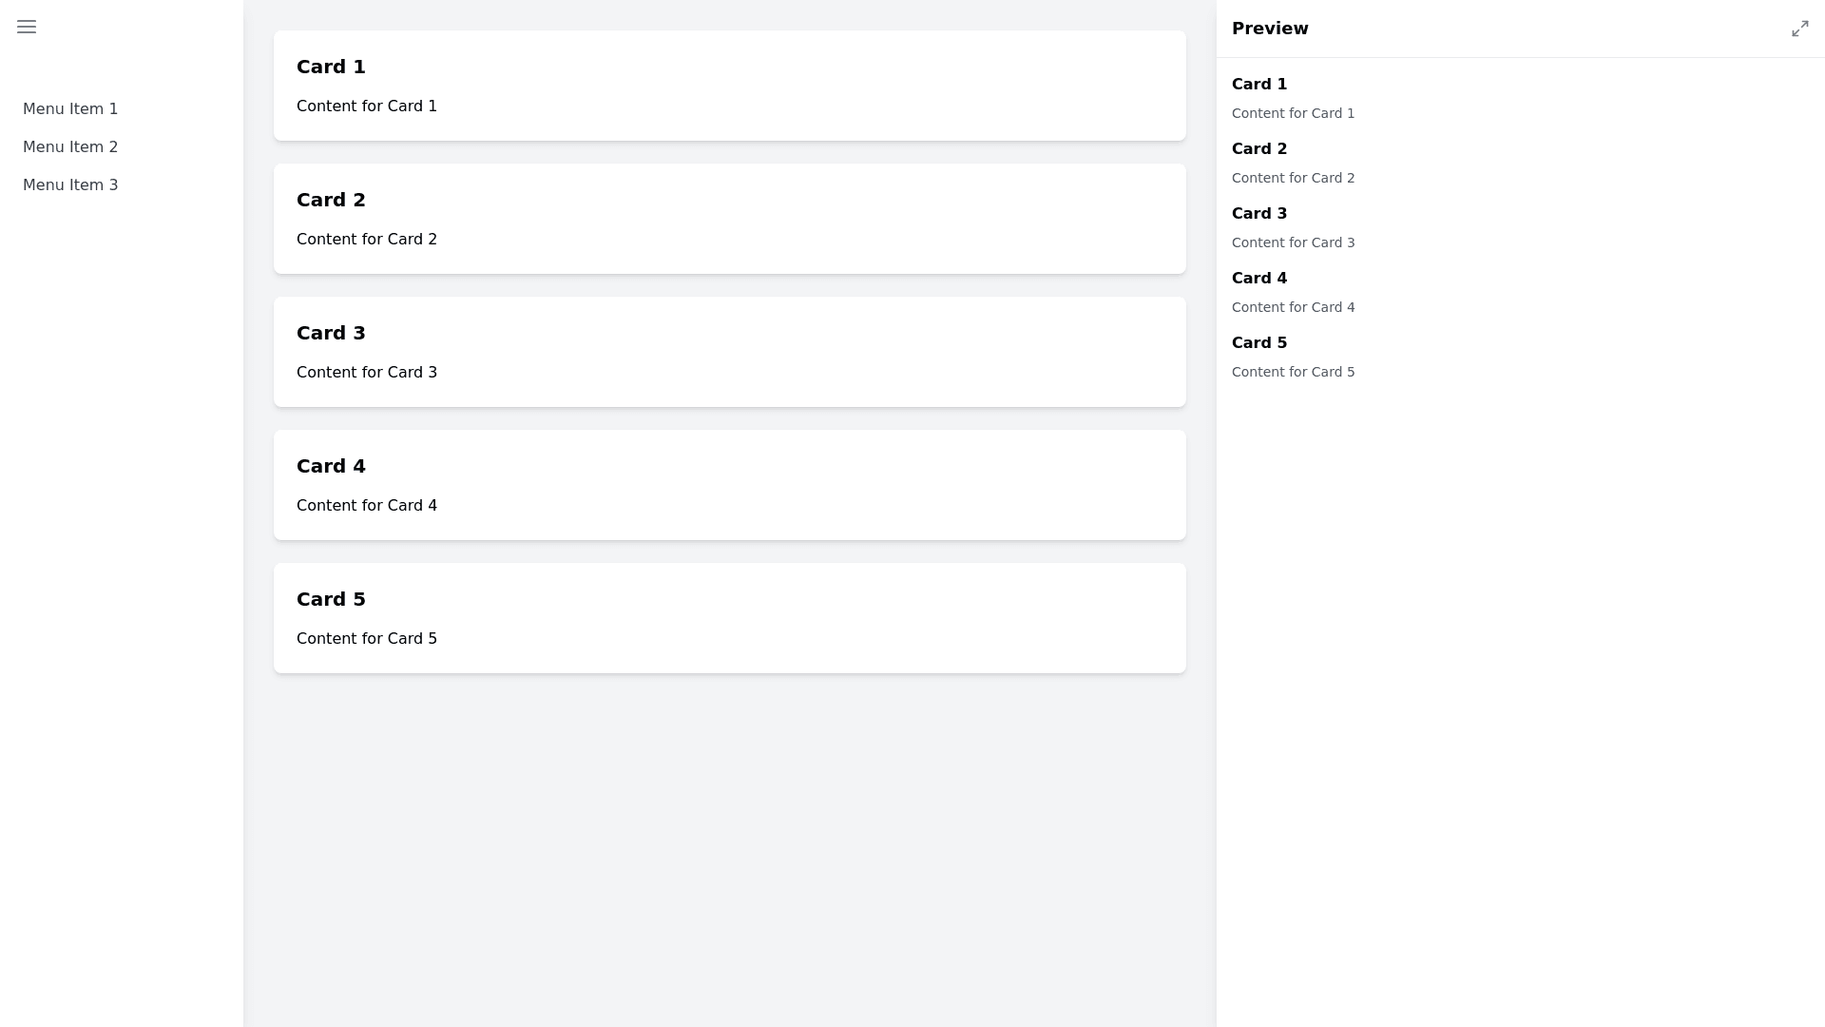
Task: Click the Card 4 heading in main list
Action: click(331, 467)
